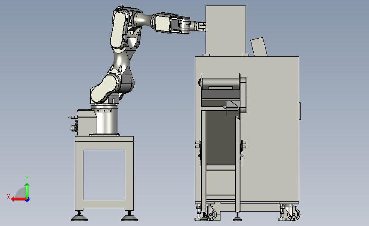Pick the tilted block on the cabinet top
Image resolution: width=369 pixels, height=226 pixels.
259,47
